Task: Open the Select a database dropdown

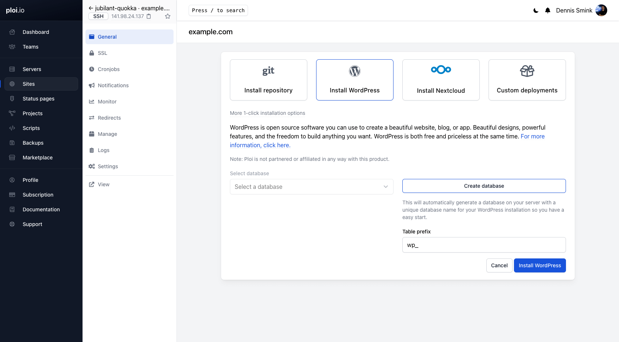Action: tap(311, 187)
